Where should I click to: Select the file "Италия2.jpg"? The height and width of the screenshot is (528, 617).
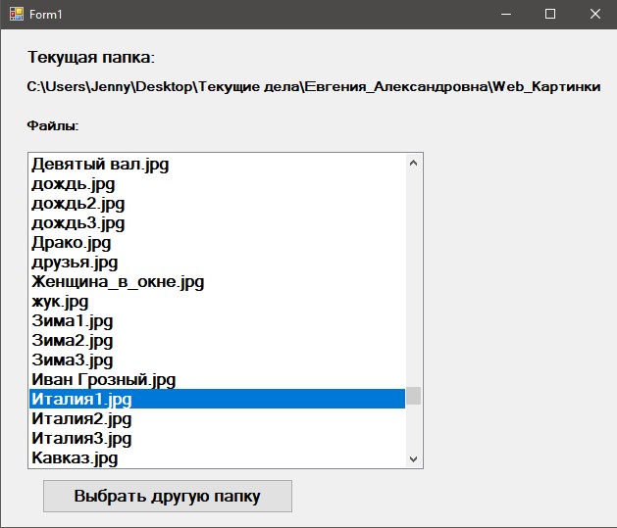[81, 419]
